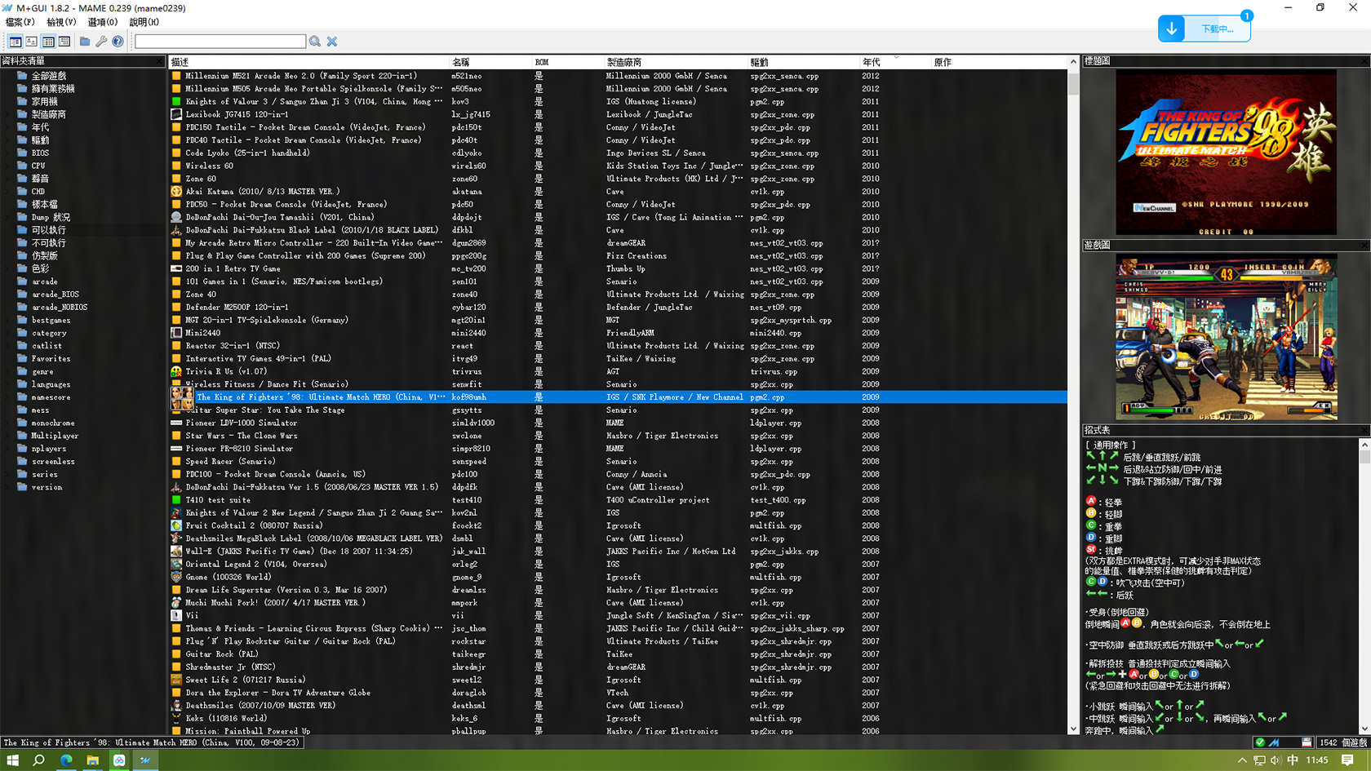This screenshot has height=771, width=1371.
Task: Select the Oriental Legend 2 row
Action: pyautogui.click(x=618, y=565)
